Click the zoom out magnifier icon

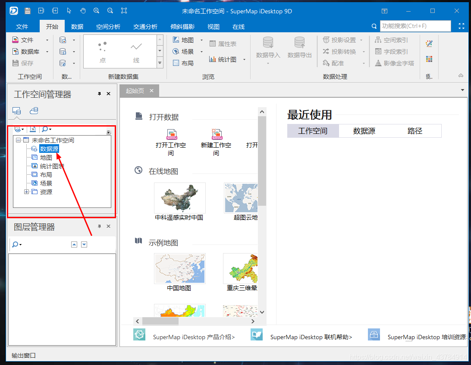point(110,11)
